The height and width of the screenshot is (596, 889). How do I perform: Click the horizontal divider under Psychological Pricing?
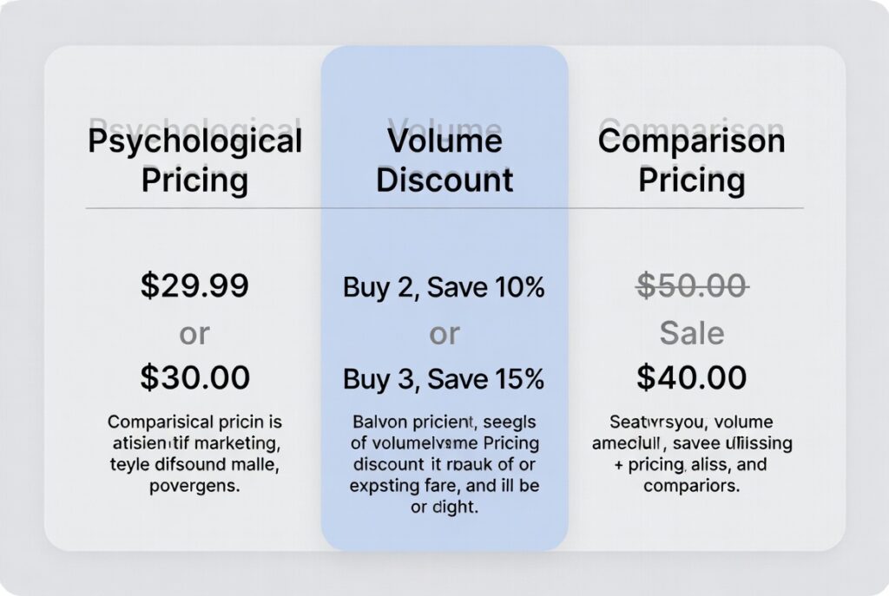pos(194,208)
